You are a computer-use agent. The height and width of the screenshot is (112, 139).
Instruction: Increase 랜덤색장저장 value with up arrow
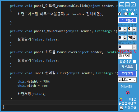[134, 46]
